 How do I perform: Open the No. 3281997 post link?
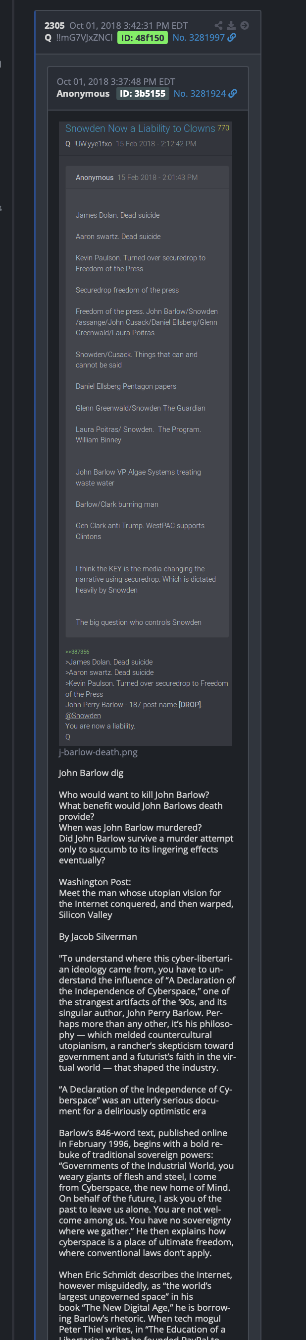(199, 38)
